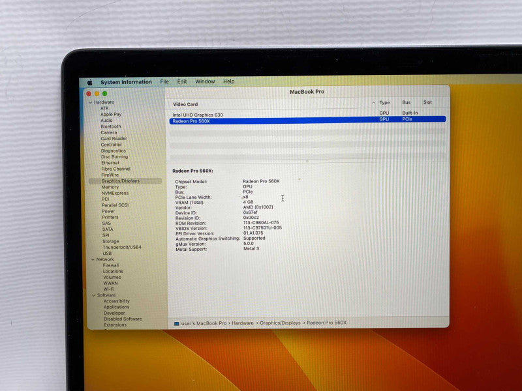Image resolution: width=522 pixels, height=391 pixels.
Task: Click the MacBook icon in the path bar
Action: click(x=176, y=323)
